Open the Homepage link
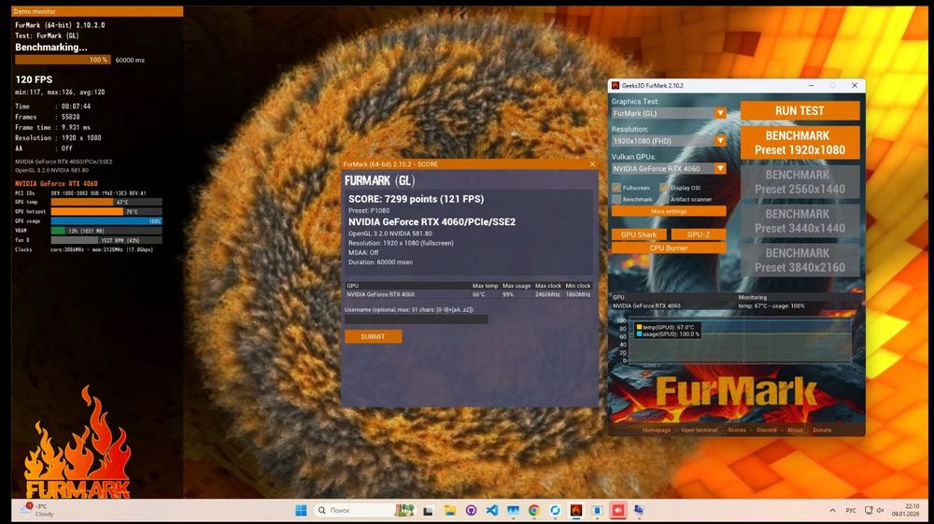The width and height of the screenshot is (934, 524). (657, 430)
